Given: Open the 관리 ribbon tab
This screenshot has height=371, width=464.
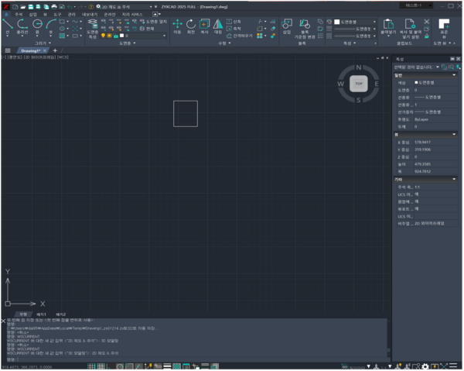Looking at the screenshot, I should (x=72, y=14).
